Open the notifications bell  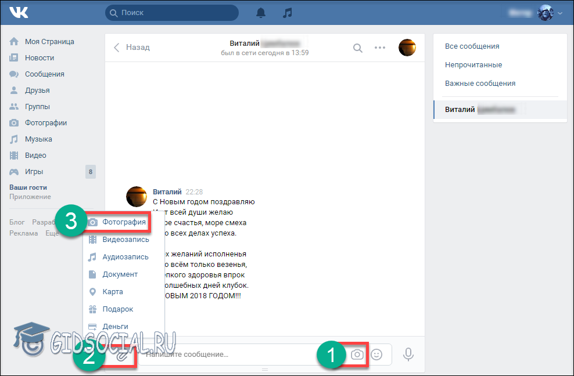[261, 13]
